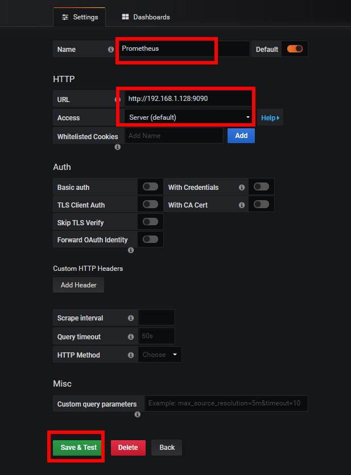This screenshot has width=351, height=475.
Task: Enable the Forward OAuth Identity switch
Action: [x=151, y=239]
